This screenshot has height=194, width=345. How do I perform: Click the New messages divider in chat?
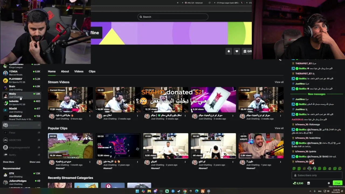[317, 94]
